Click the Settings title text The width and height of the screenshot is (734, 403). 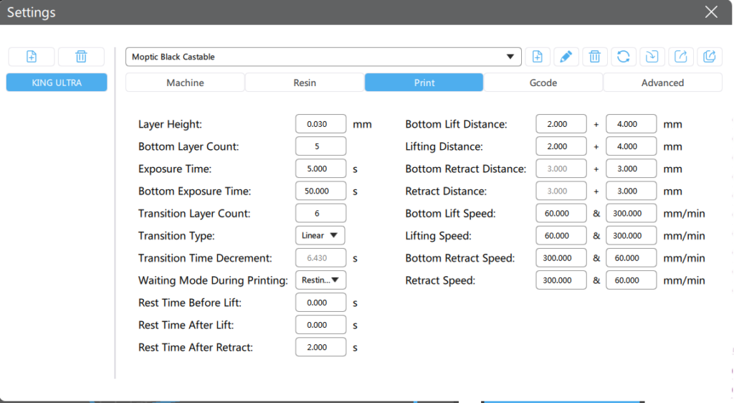pos(31,12)
